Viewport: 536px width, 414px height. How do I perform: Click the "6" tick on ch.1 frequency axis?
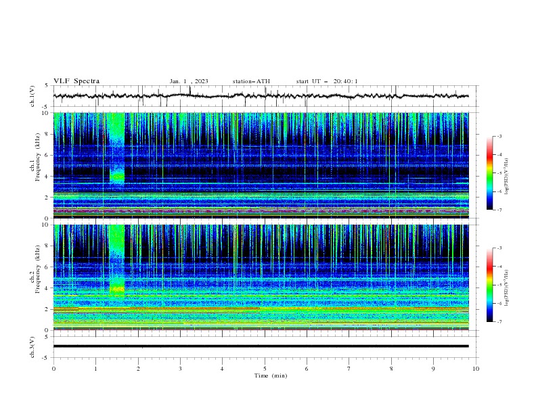(47, 155)
